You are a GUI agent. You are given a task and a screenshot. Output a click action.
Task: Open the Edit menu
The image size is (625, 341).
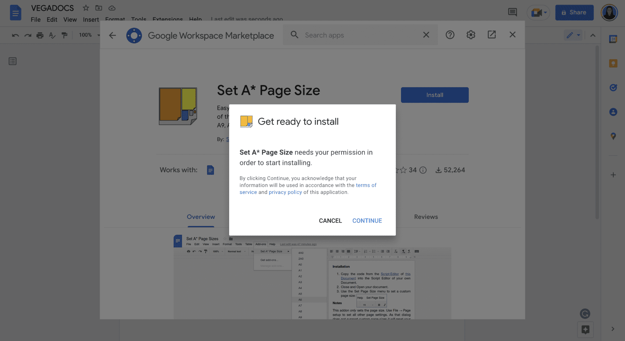point(52,20)
